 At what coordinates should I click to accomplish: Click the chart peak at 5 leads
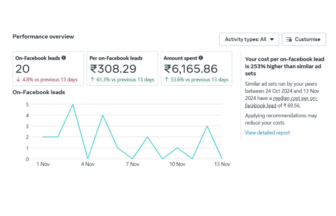click(73, 104)
